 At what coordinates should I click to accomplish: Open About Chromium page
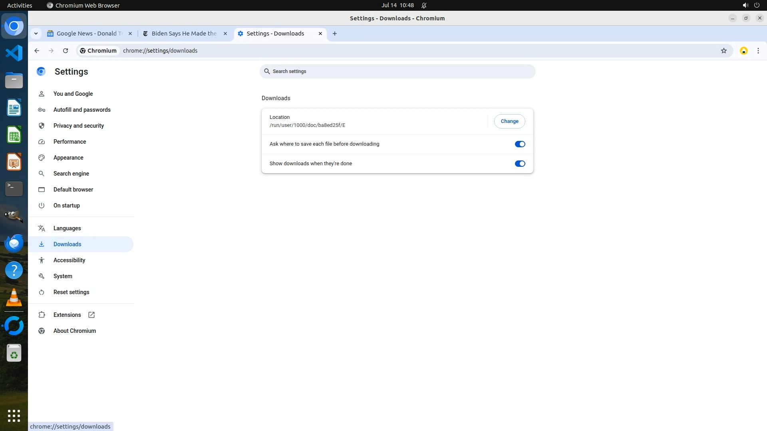74,331
